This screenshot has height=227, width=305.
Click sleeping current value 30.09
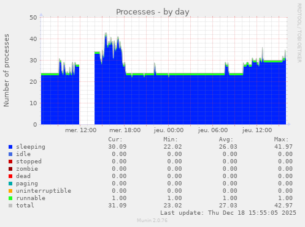click(117, 147)
